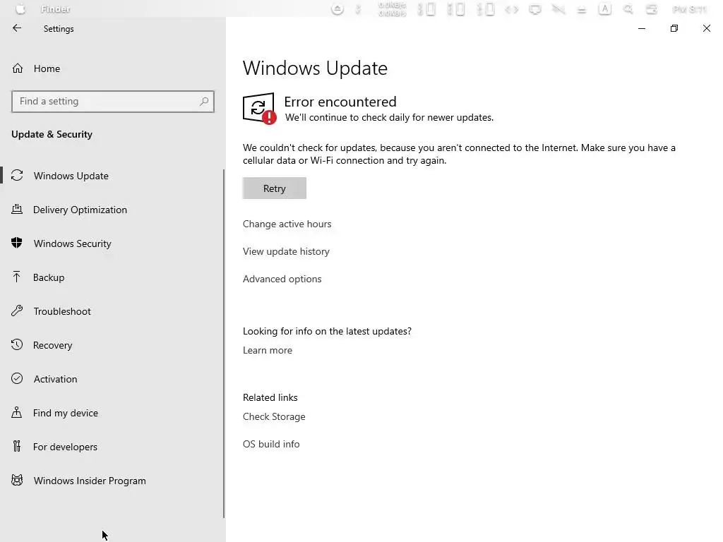This screenshot has height=542, width=723.
Task: Restore down the Settings window
Action: (x=674, y=28)
